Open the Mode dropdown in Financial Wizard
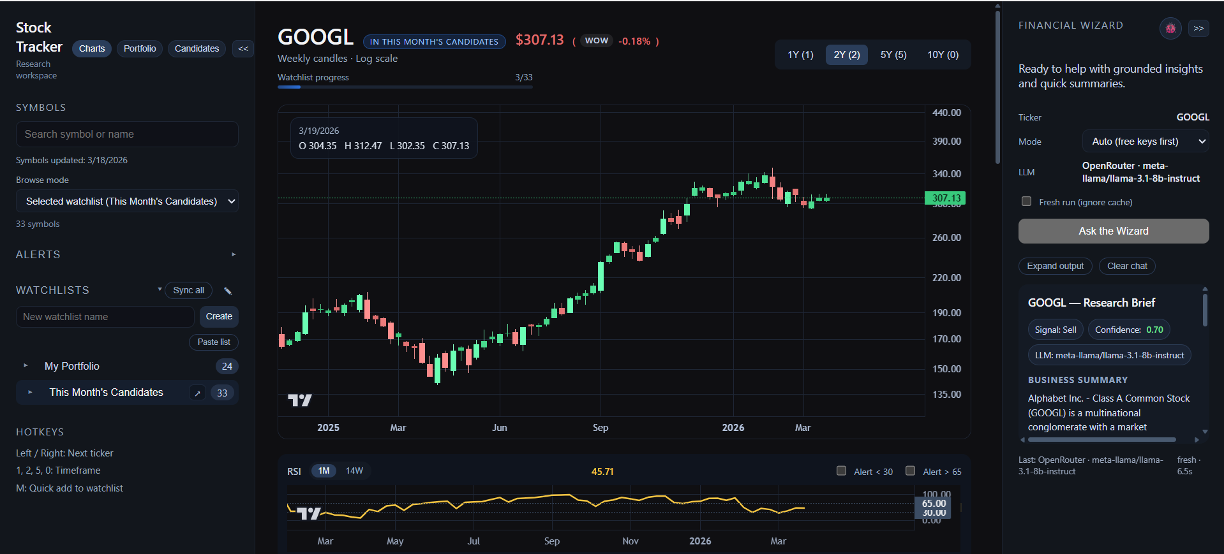 click(1146, 142)
